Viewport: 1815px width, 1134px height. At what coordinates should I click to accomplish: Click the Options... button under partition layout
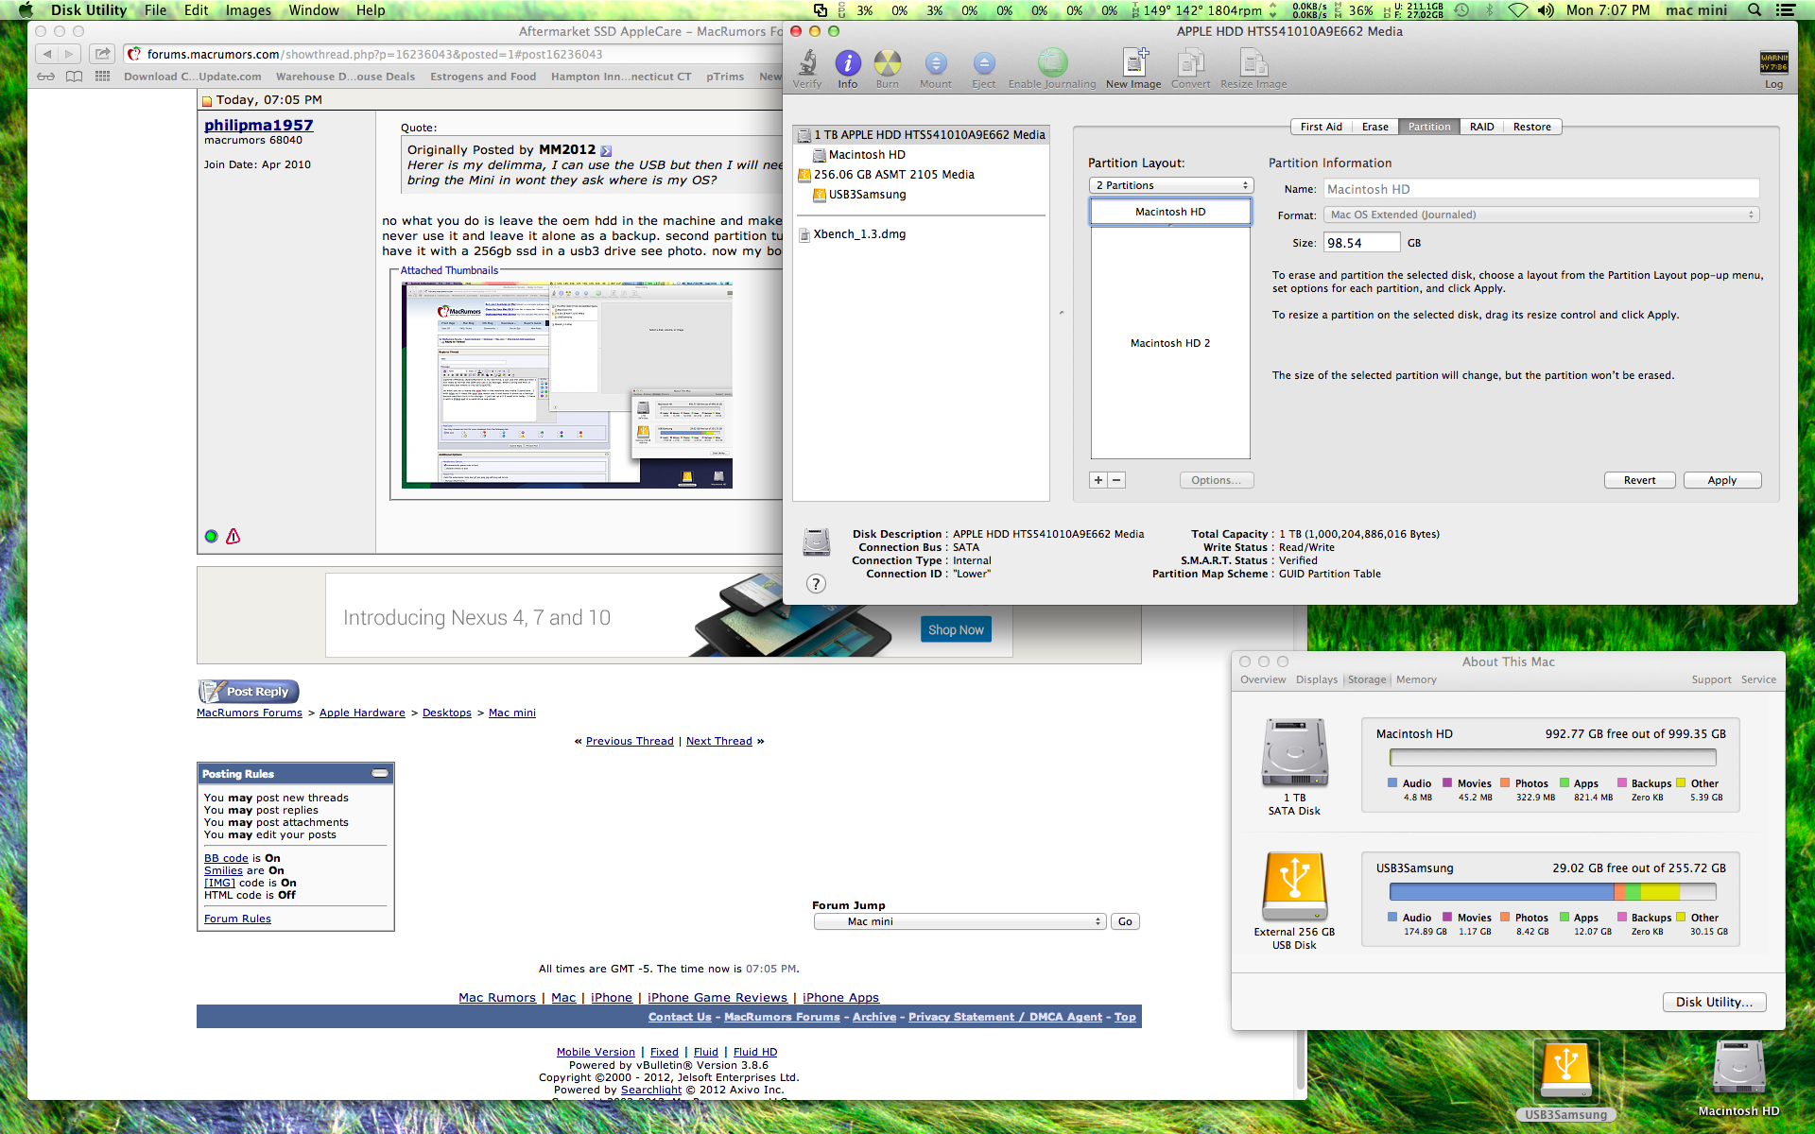coord(1216,480)
